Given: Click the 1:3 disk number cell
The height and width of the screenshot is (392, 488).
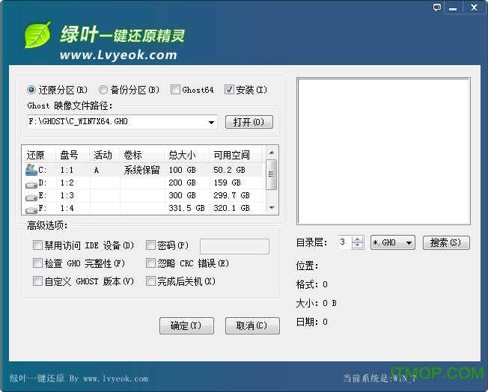Looking at the screenshot, I should (x=67, y=195).
